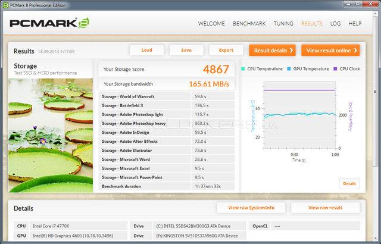Select the Storage - Battlefield 3 row
The width and height of the screenshot is (381, 244).
pos(167,105)
